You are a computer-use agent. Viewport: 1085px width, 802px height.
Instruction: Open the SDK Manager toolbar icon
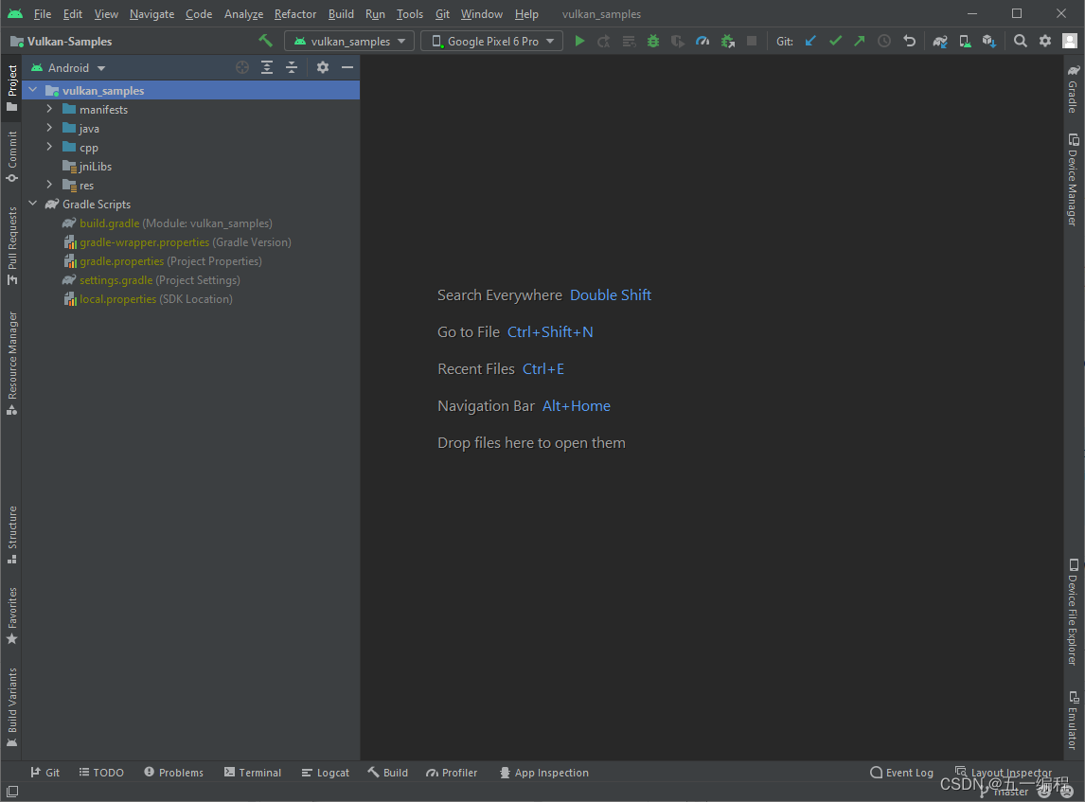(x=989, y=42)
